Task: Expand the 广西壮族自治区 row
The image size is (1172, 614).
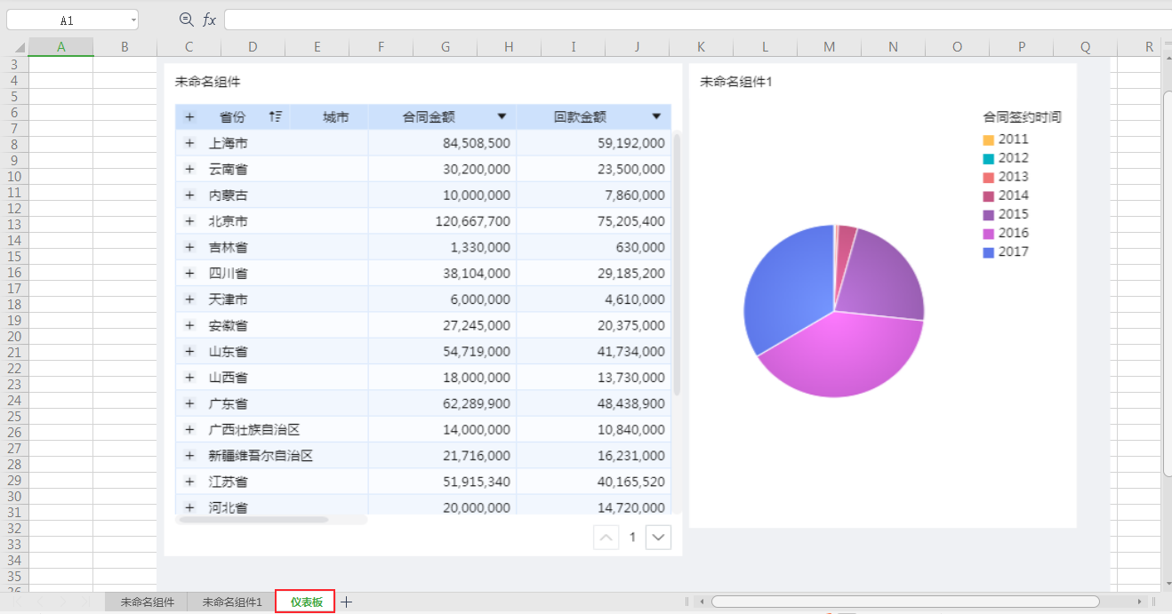Action: (189, 429)
